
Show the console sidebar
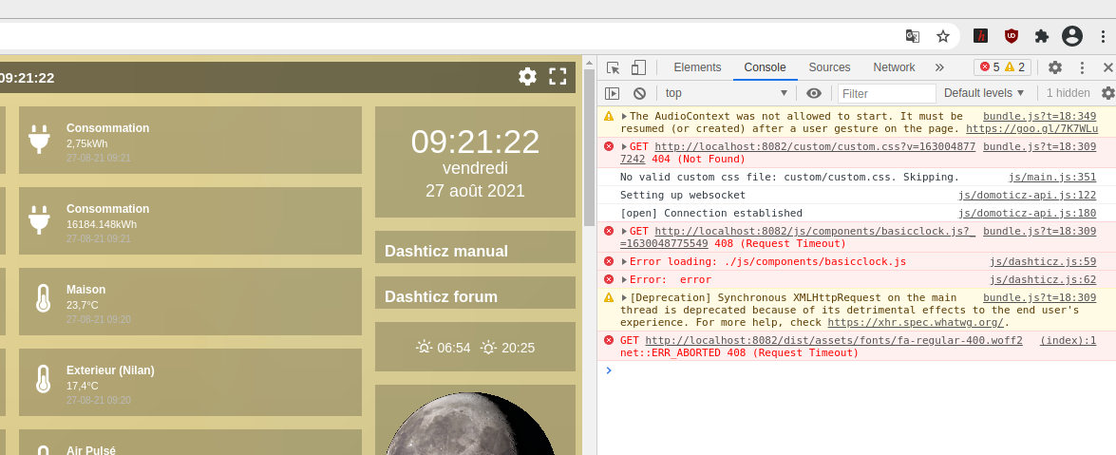[612, 93]
